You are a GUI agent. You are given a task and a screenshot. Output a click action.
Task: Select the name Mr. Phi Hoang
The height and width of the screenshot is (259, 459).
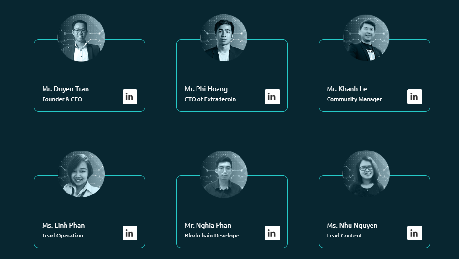click(x=206, y=89)
